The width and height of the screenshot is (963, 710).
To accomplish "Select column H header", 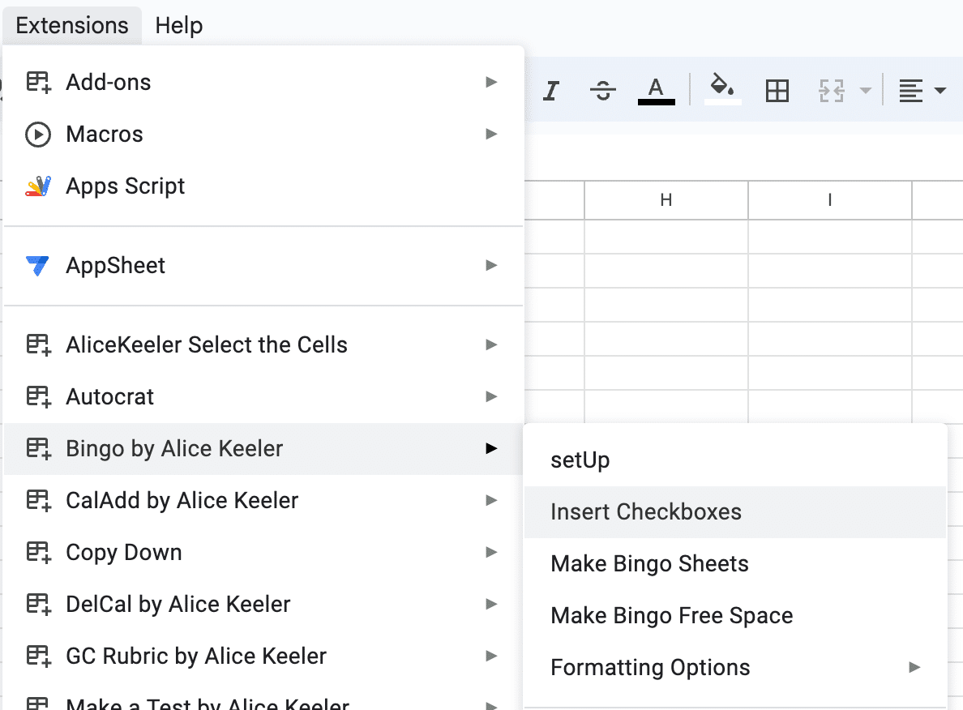I will [x=665, y=200].
